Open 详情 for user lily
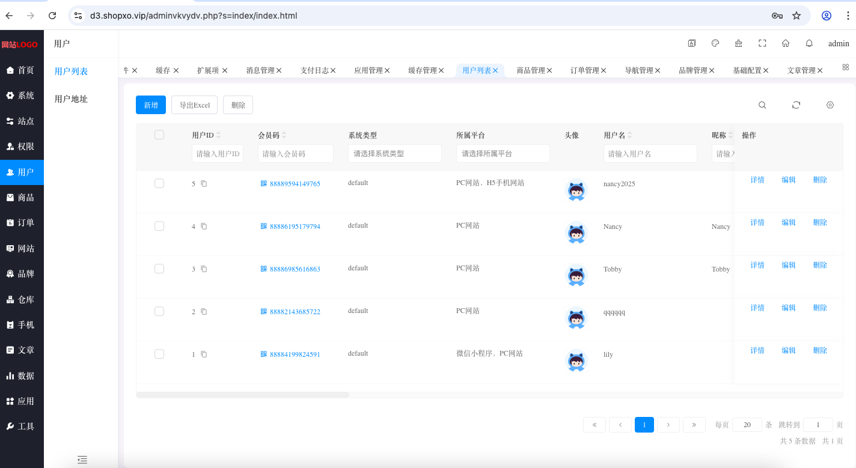 757,350
